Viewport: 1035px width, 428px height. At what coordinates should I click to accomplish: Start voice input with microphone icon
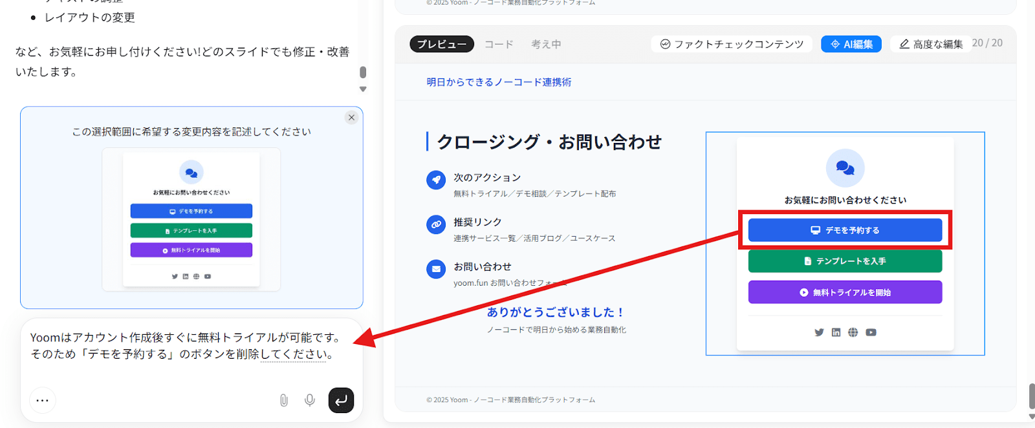pos(310,400)
